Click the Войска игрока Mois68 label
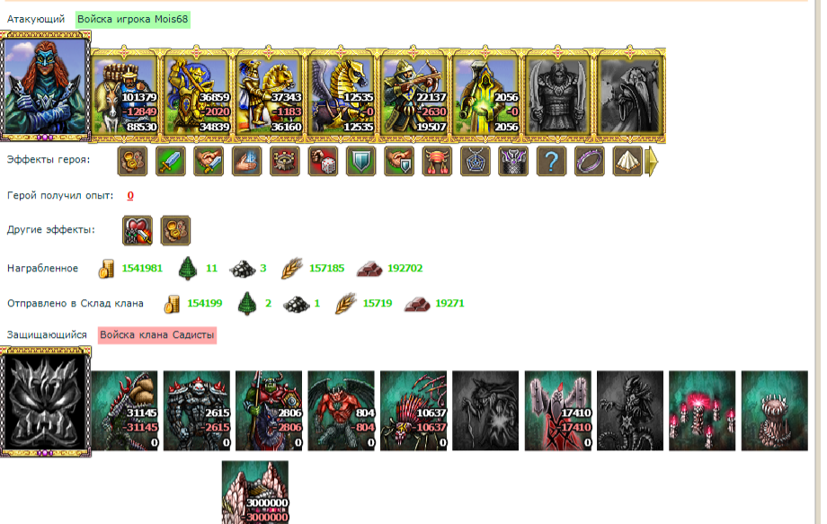Screen dimensions: 827x524 132,20
